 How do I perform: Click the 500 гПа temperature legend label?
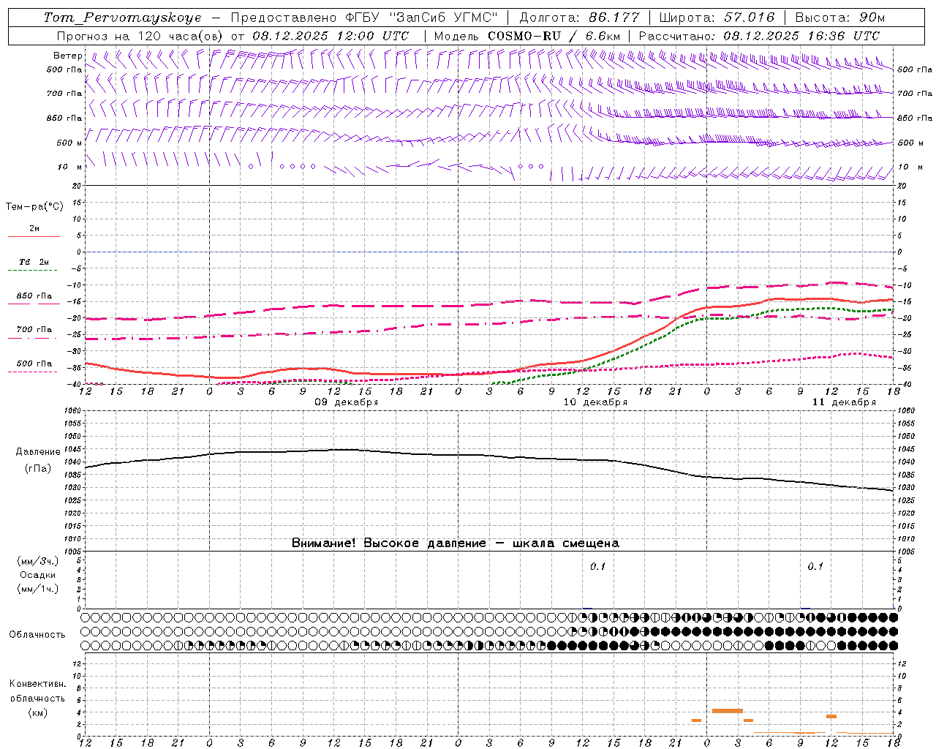[34, 364]
